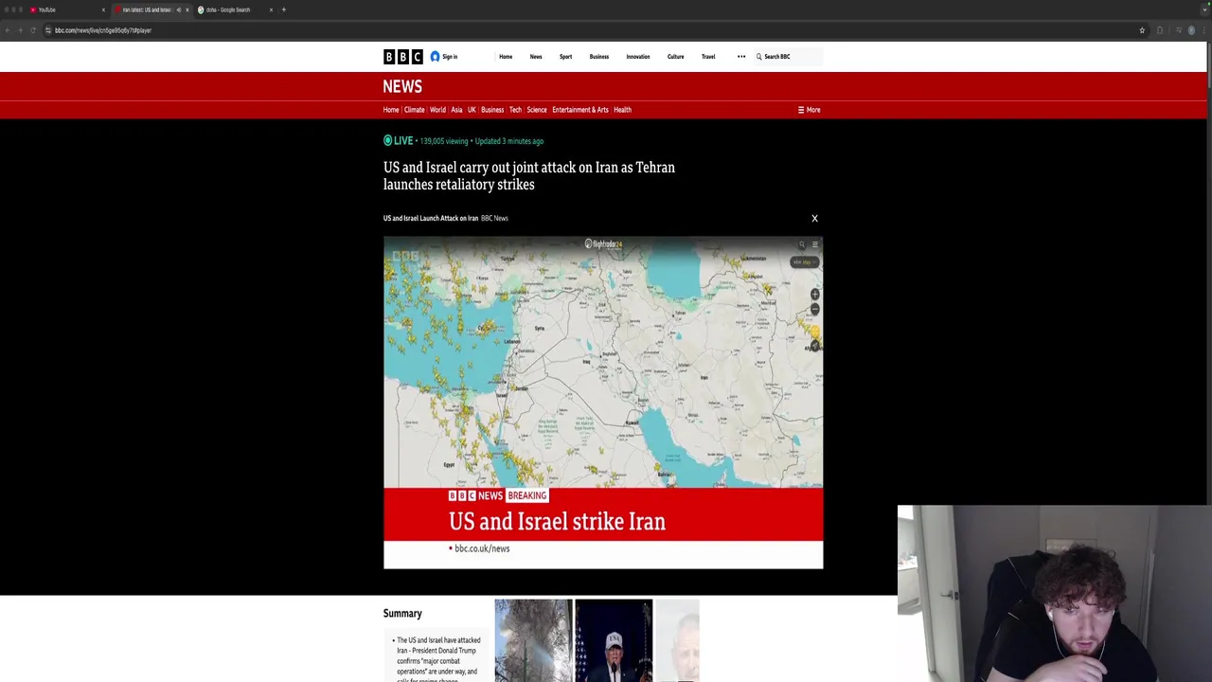This screenshot has height=682, width=1212.
Task: Bookmark this page with the star icon
Action: [1142, 30]
